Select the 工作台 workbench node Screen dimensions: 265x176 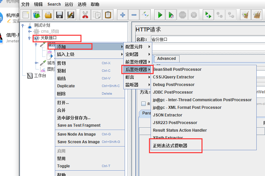tap(37, 75)
